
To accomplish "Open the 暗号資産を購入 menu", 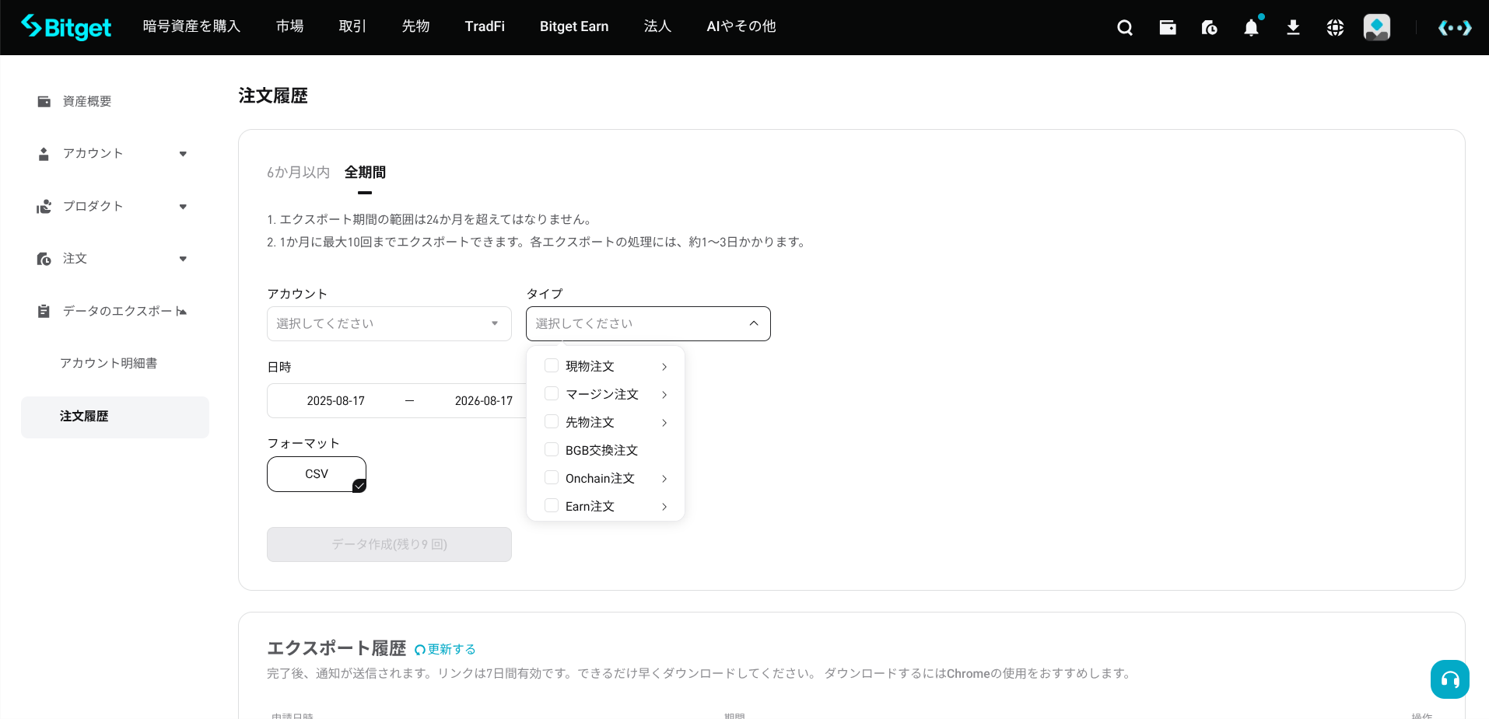I will click(191, 26).
